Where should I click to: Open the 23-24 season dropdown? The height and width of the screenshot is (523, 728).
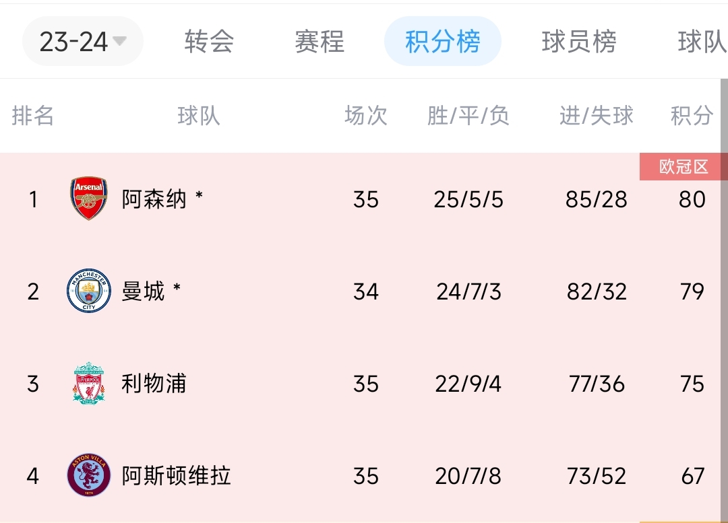83,42
